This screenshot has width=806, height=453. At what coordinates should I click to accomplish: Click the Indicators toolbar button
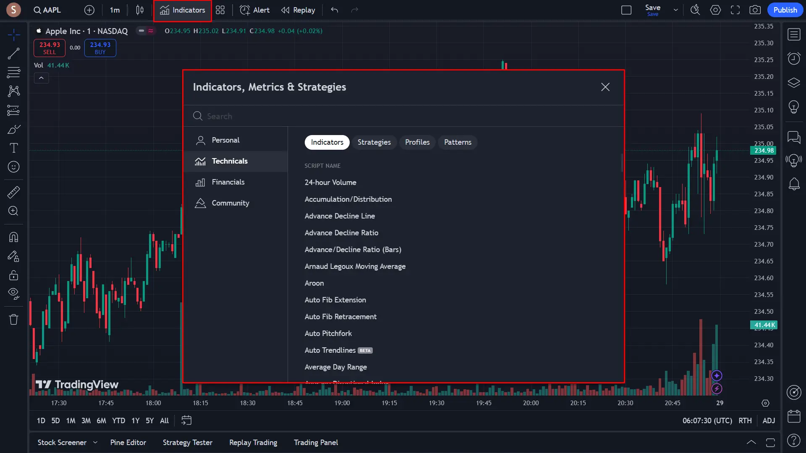pyautogui.click(x=183, y=10)
